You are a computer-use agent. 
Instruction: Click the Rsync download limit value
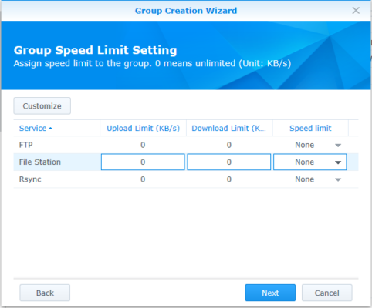coord(229,179)
